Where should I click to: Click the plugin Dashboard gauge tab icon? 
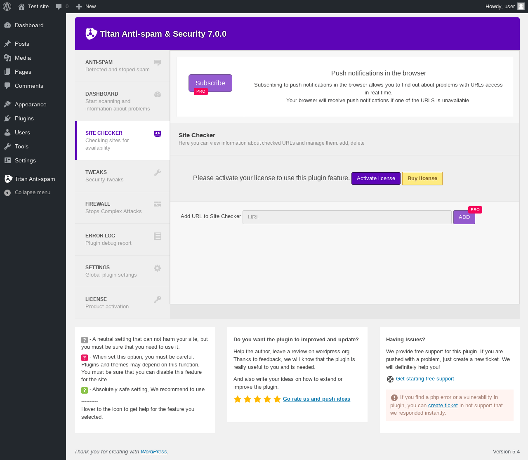click(x=158, y=94)
